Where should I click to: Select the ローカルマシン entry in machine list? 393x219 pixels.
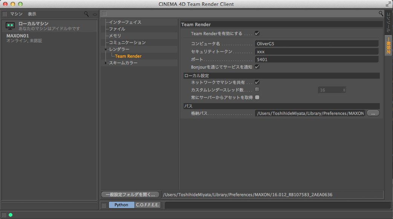49,26
